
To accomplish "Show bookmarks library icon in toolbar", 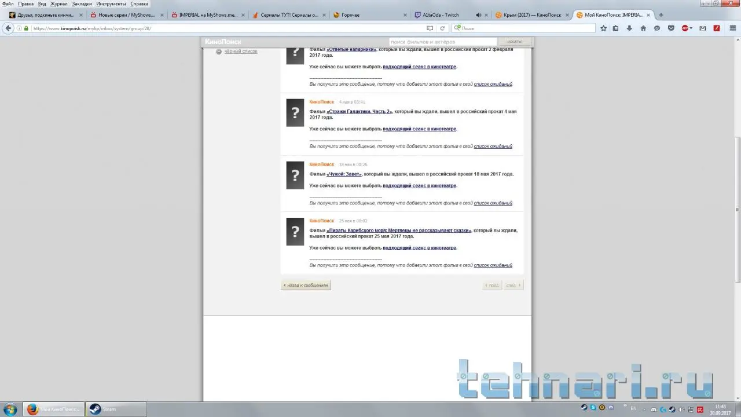I will pos(615,28).
